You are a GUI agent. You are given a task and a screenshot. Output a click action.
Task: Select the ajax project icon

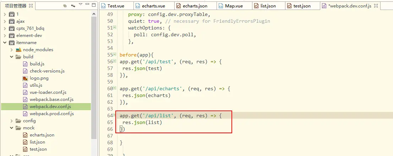12,21
